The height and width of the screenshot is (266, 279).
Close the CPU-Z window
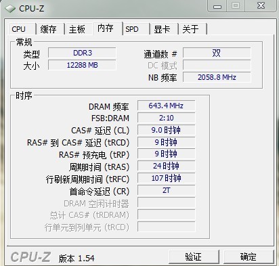pyautogui.click(x=261, y=6)
